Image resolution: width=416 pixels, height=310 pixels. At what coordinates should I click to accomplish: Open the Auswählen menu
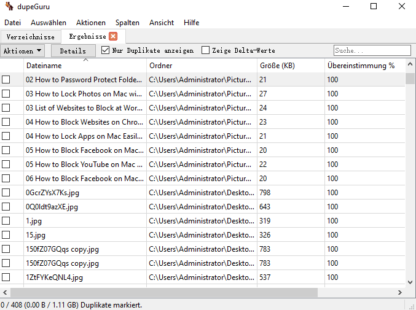click(49, 23)
